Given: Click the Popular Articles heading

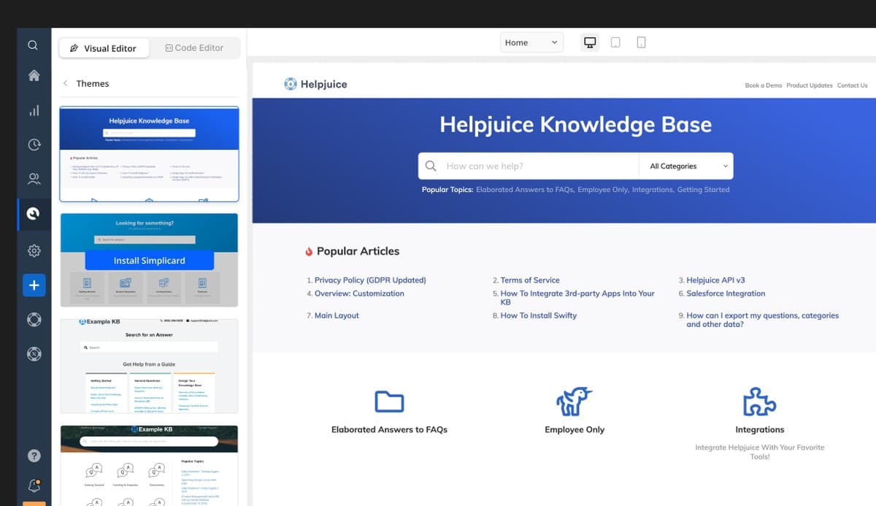Looking at the screenshot, I should [x=358, y=251].
